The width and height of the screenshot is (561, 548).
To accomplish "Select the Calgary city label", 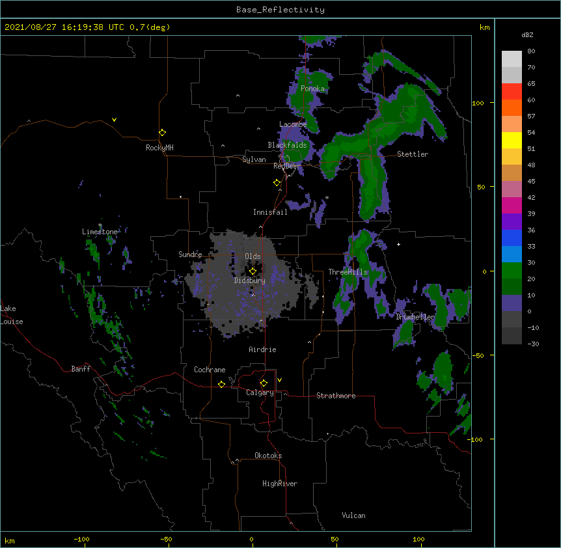I will coord(260,392).
